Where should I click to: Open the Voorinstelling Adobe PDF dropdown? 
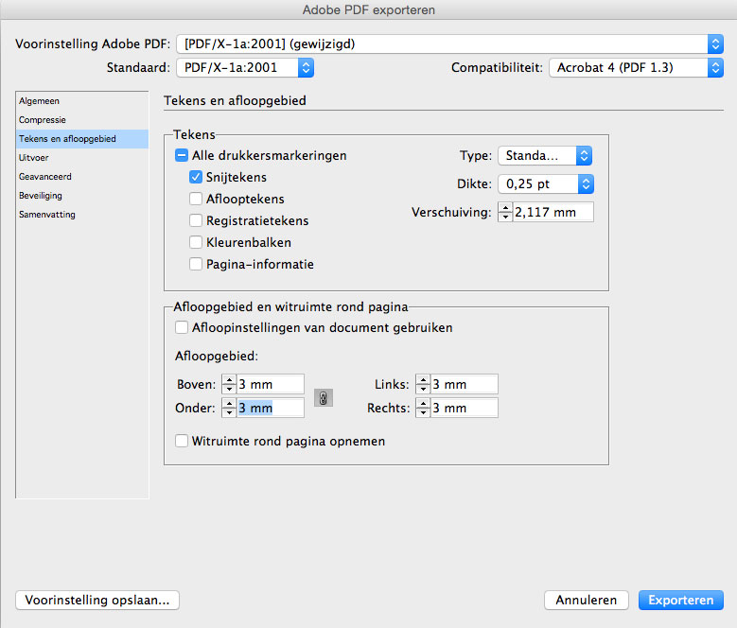coord(449,44)
